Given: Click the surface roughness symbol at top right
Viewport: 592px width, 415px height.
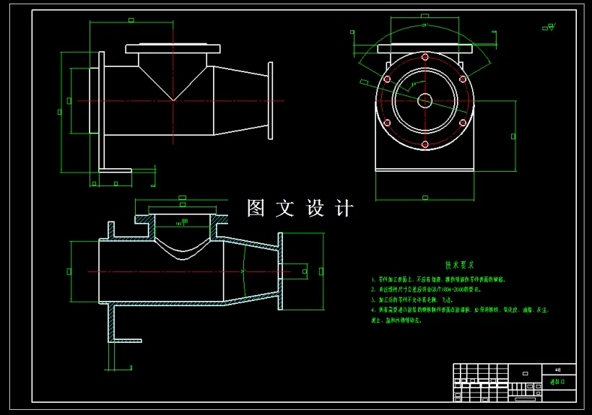Looking at the screenshot, I should 549,27.
